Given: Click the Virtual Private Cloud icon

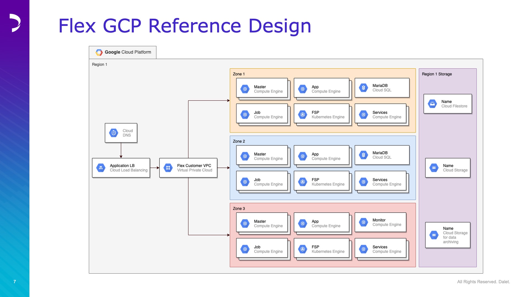Looking at the screenshot, I should (168, 168).
